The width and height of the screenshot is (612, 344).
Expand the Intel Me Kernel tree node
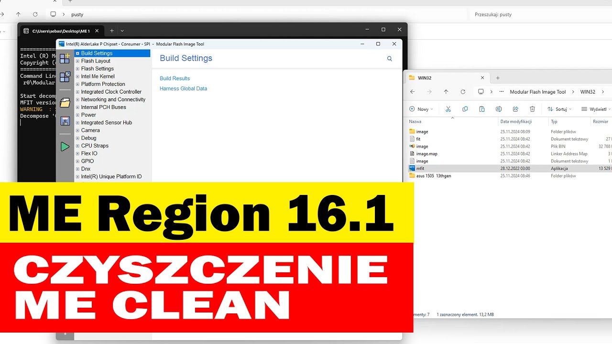[77, 76]
